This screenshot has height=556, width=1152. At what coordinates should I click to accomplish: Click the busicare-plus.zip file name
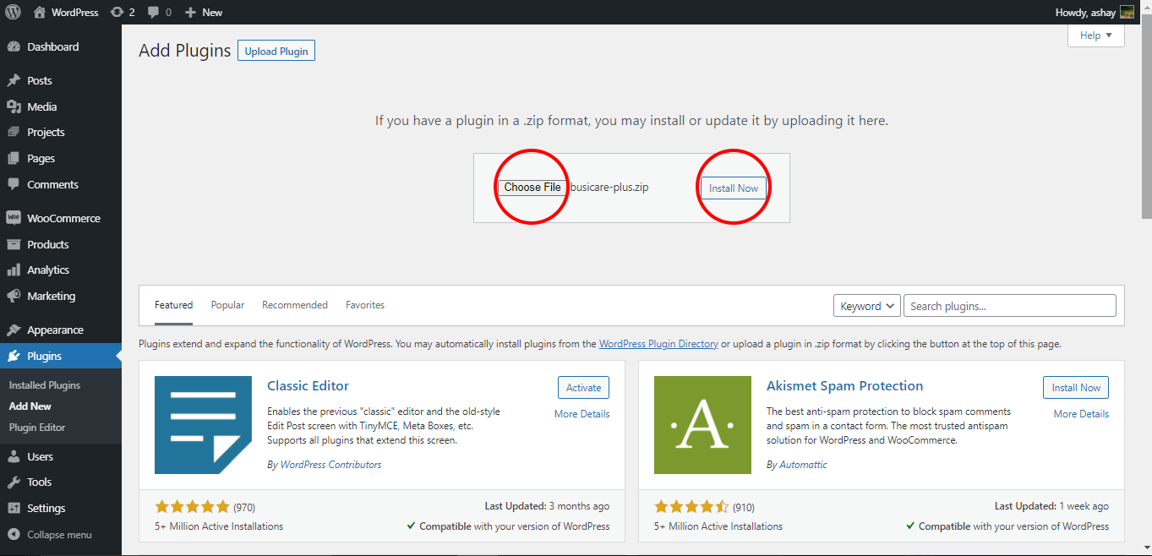pos(609,188)
